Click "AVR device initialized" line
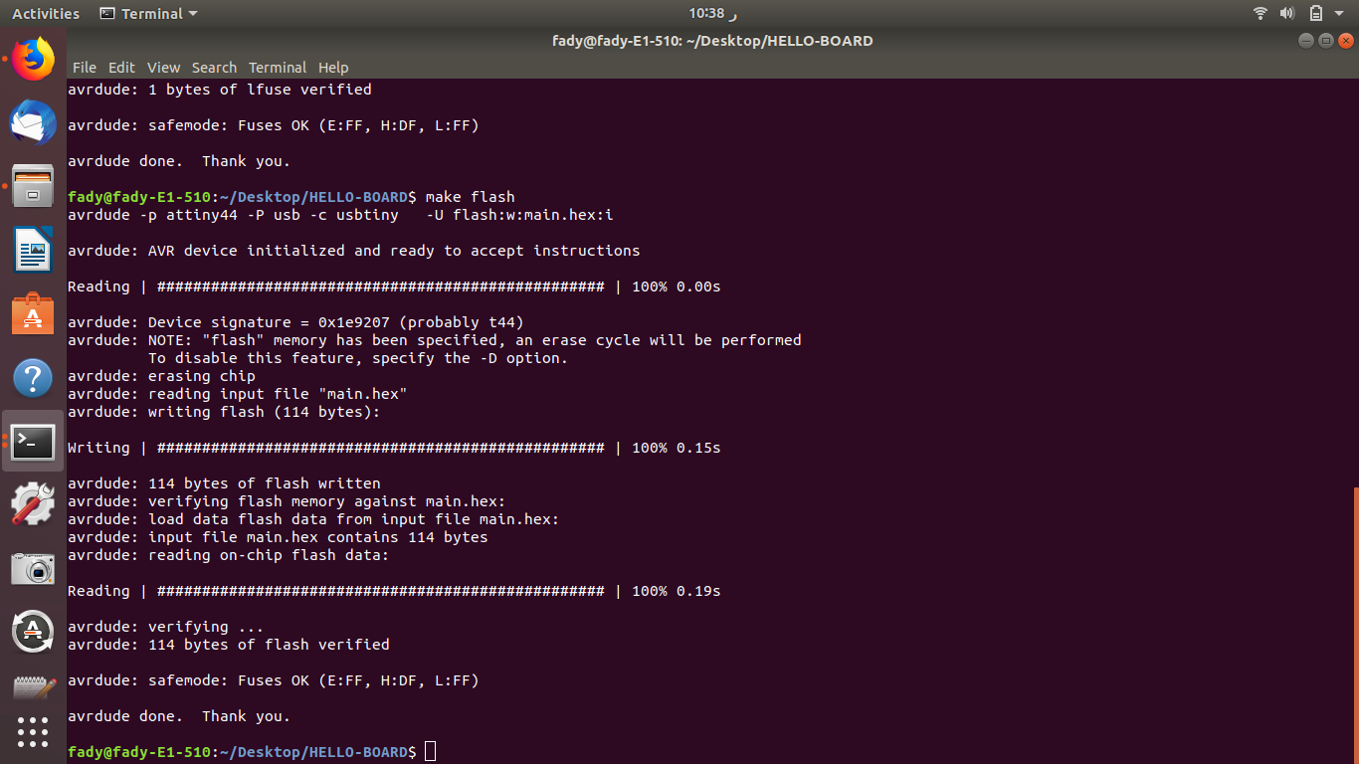 354,251
